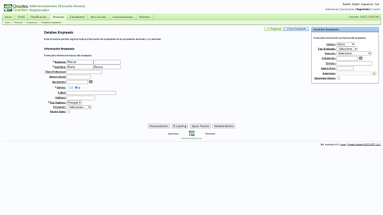Viewport: 383px width, 215px height.
Task: Click the E-Mail input field
Action: [x=92, y=93]
